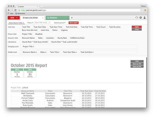
Task: Click the Apply button
Action: 137,27
